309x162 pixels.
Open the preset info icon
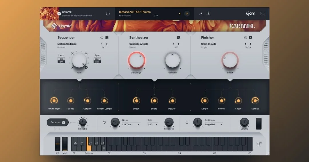[x=108, y=14]
